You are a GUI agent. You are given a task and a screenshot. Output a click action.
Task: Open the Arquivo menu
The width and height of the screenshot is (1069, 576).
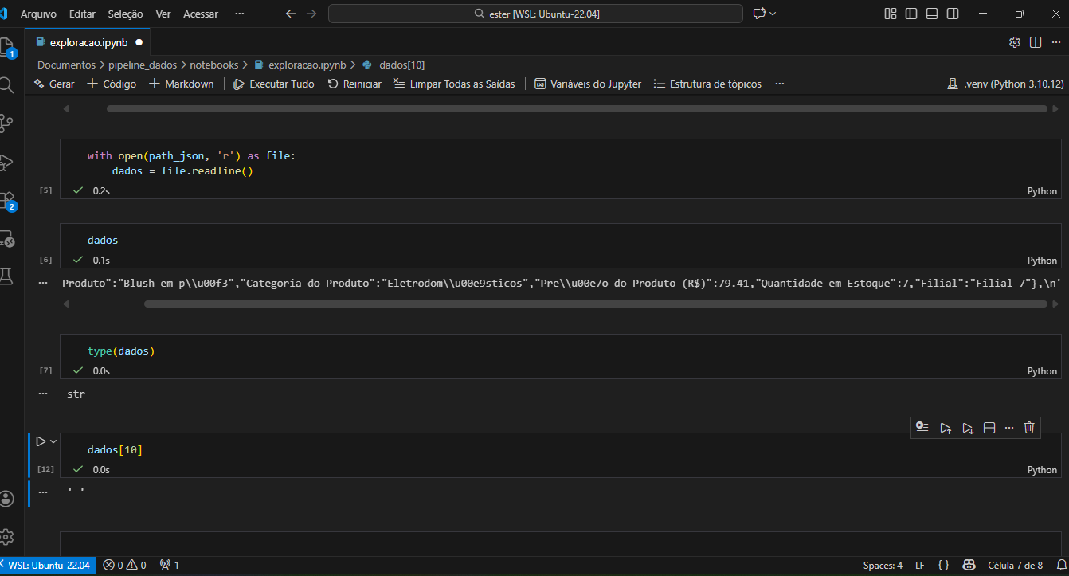click(x=38, y=14)
